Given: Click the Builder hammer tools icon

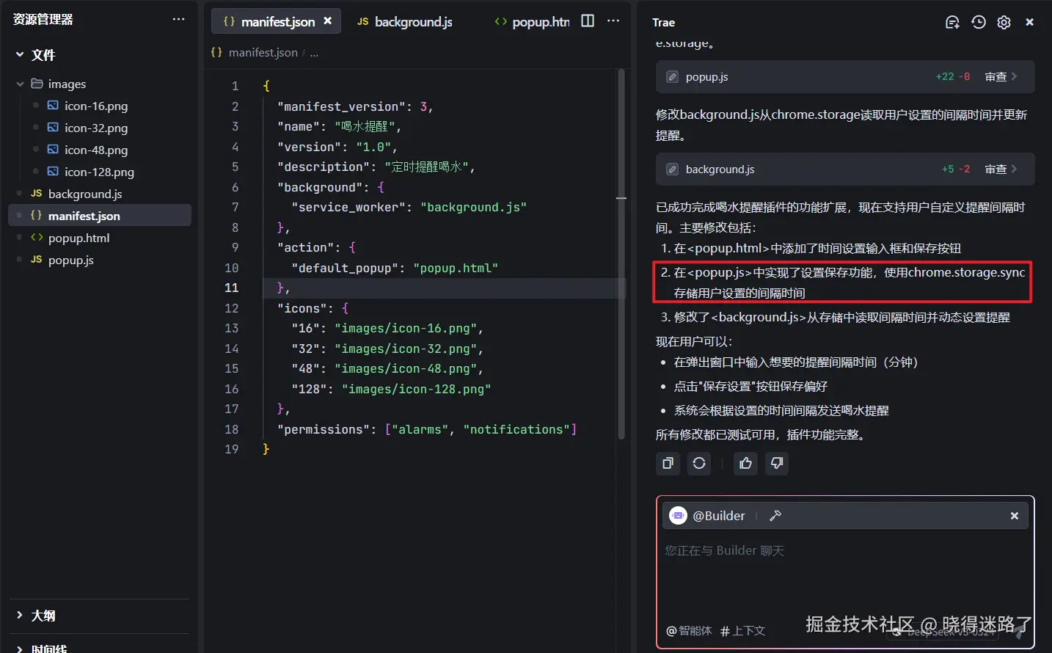Looking at the screenshot, I should [x=775, y=516].
